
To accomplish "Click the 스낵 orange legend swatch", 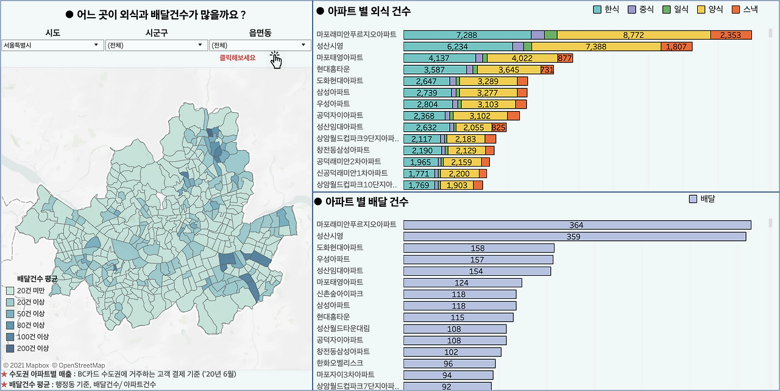I will click(x=736, y=9).
